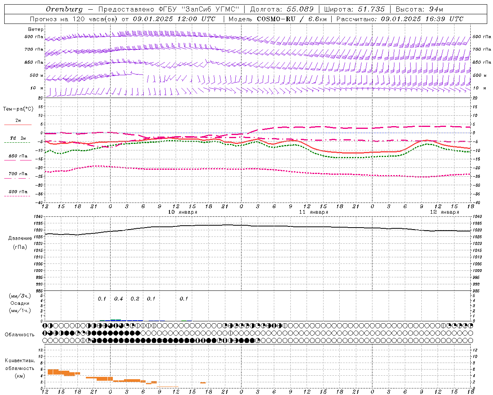Click the '(км)' unit under convective cloudiness
Viewport: 493px width, 395px height.
[x=20, y=375]
